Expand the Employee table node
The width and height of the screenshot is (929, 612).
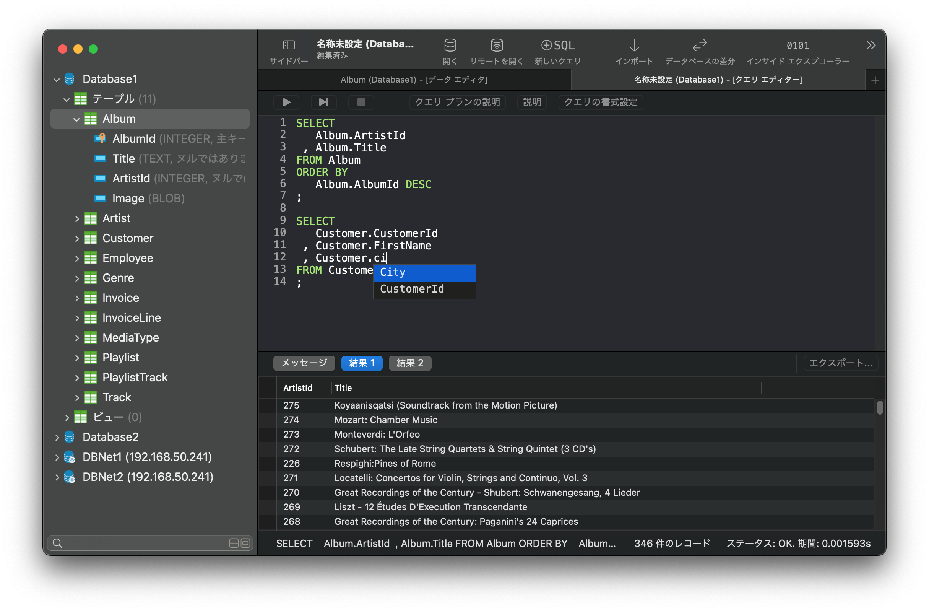(77, 258)
